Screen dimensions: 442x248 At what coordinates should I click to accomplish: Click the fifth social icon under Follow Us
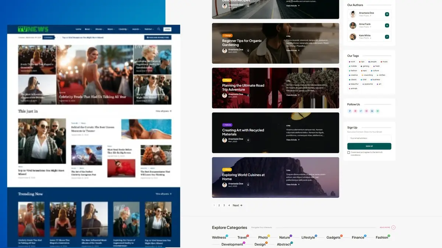pos(372,111)
